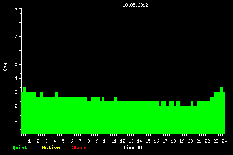
Task: Click the hour 12 tick label
Action: (x=122, y=141)
